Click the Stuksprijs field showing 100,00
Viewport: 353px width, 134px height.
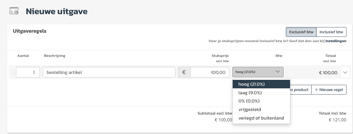tap(210, 72)
